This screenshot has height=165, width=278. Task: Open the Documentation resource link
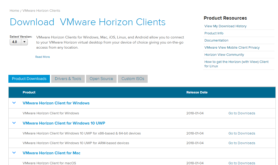click(216, 40)
